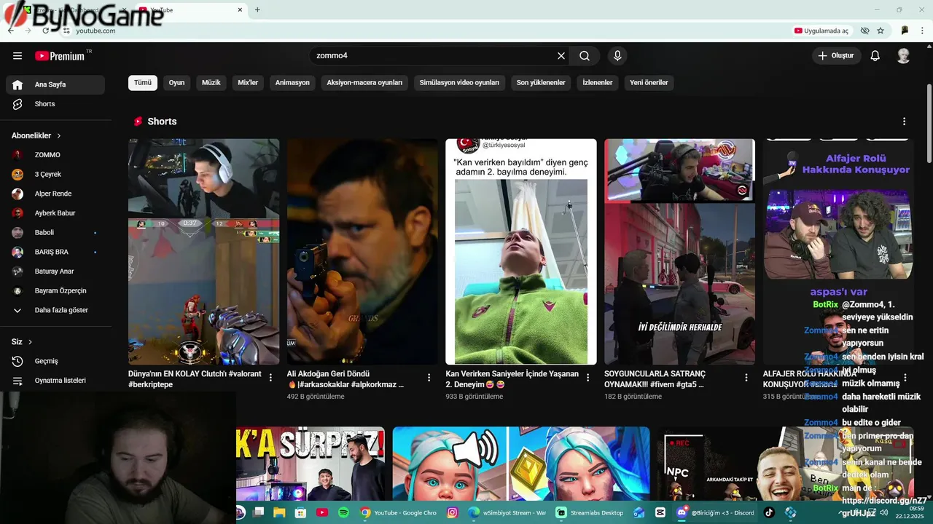Play the Kan Verirken bayılma short
Screen dimensions: 933x524
point(521,252)
